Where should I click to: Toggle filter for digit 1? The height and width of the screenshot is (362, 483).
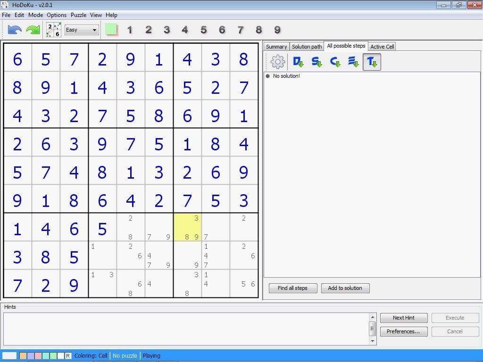point(130,30)
